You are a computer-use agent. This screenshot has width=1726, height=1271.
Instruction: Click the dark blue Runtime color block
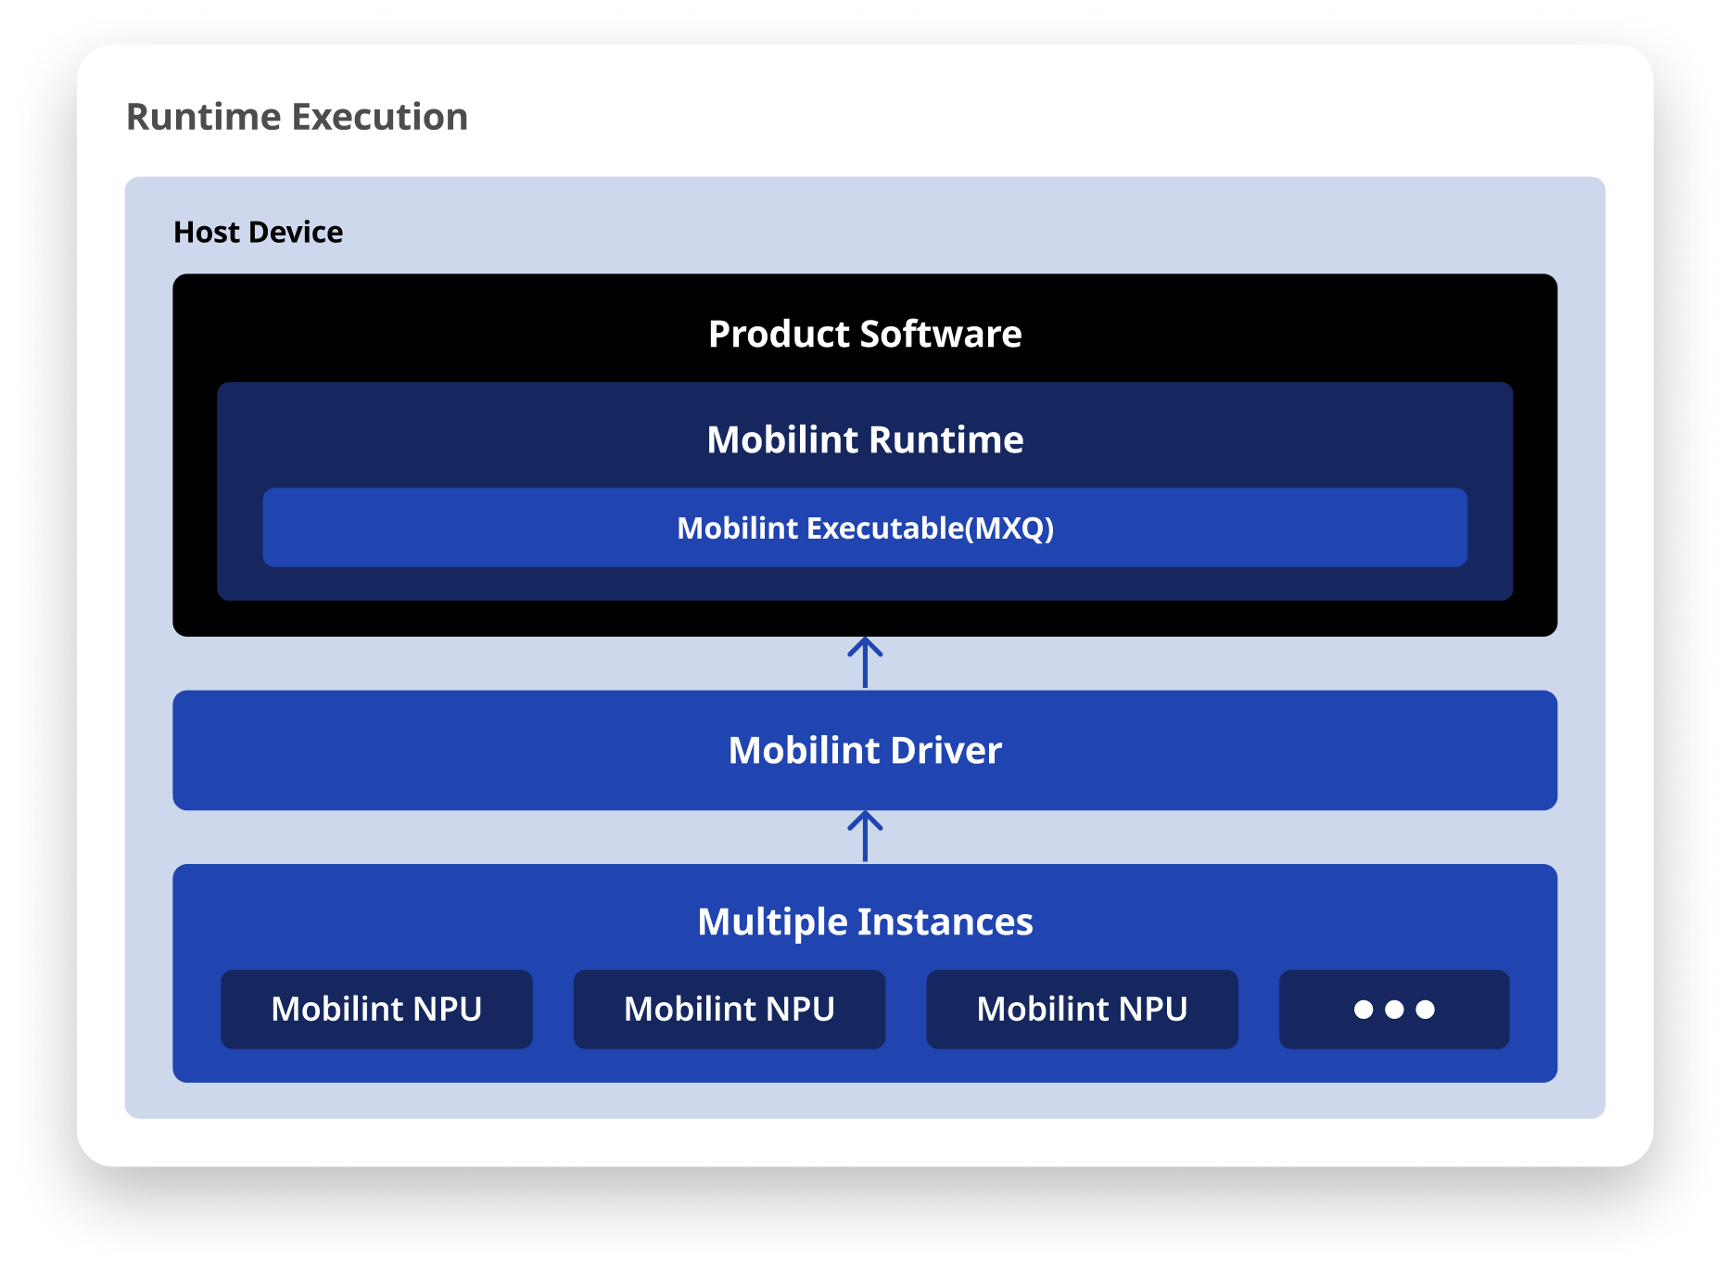coord(463,440)
